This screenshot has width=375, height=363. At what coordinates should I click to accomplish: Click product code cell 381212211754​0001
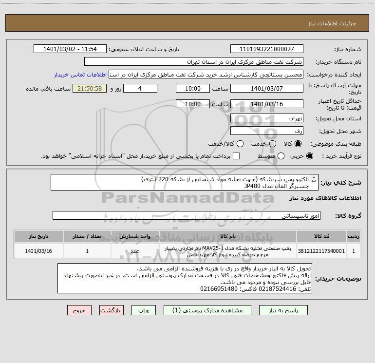321,251
